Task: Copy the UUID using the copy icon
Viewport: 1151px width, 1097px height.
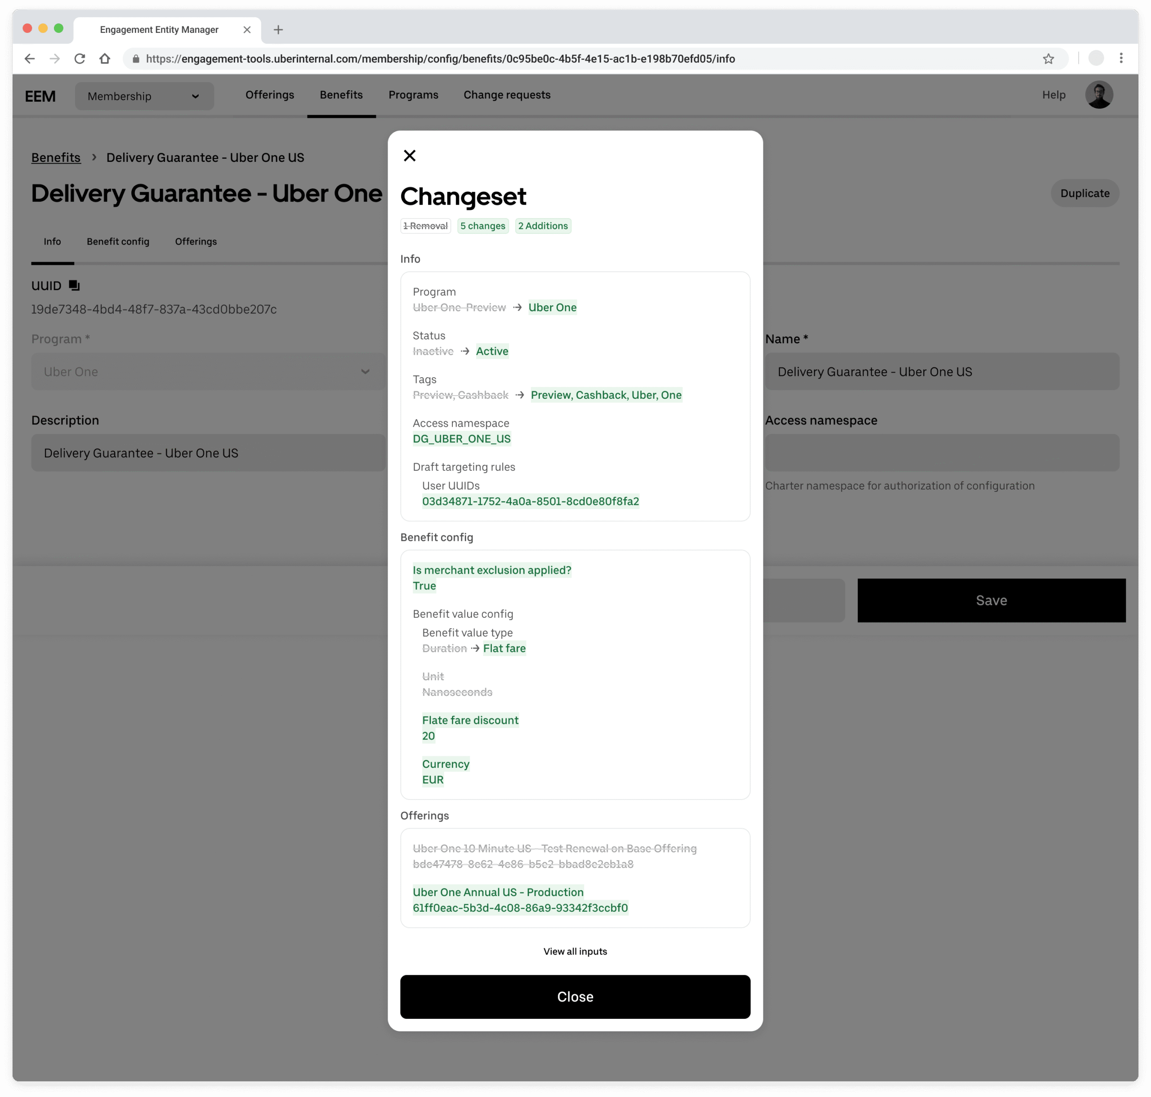Action: point(74,285)
